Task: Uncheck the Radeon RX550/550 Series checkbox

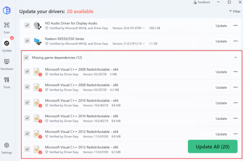Action: coord(27,41)
